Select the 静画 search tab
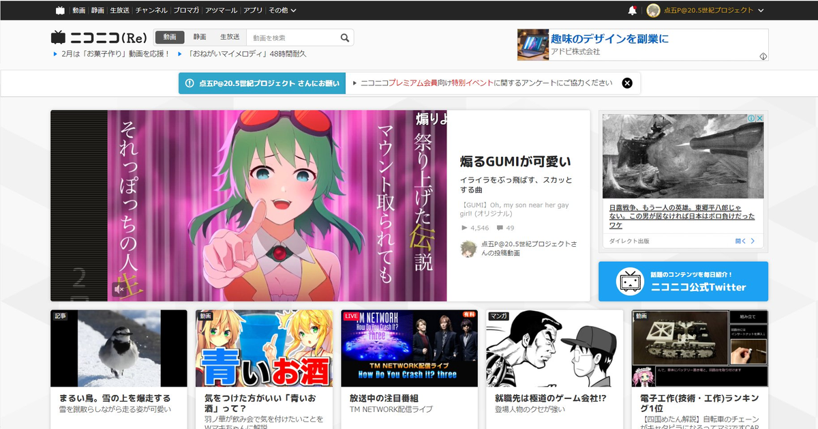The width and height of the screenshot is (818, 429). [x=200, y=37]
